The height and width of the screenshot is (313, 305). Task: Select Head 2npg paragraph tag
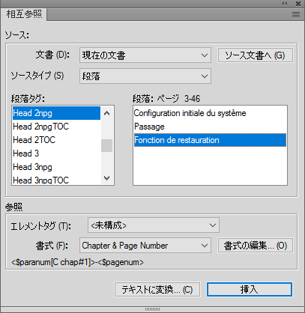[x=56, y=113]
